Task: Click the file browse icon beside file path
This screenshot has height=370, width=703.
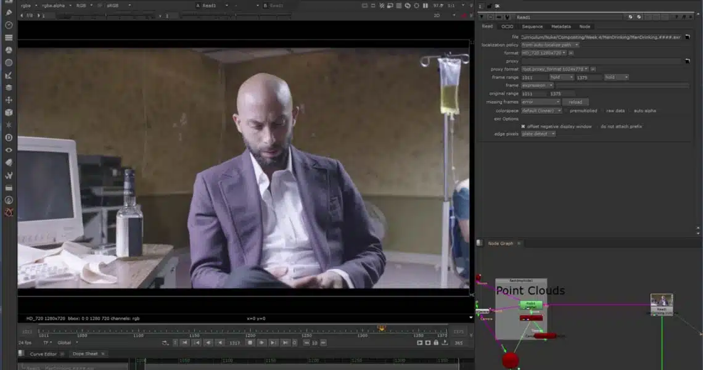Action: [x=686, y=37]
